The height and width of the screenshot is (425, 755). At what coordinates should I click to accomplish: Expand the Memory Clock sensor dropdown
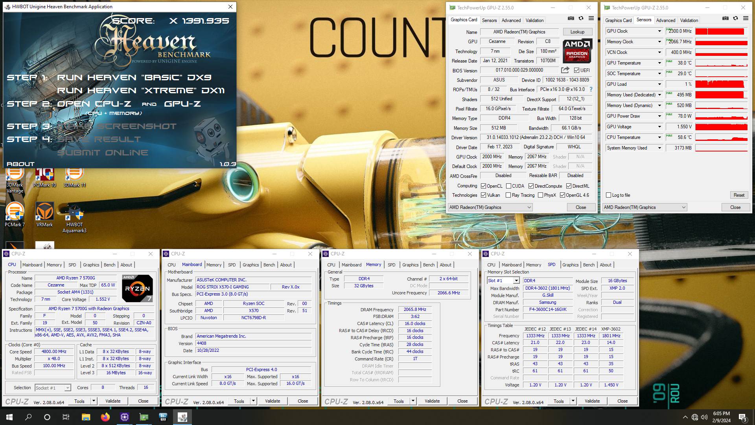coord(659,42)
